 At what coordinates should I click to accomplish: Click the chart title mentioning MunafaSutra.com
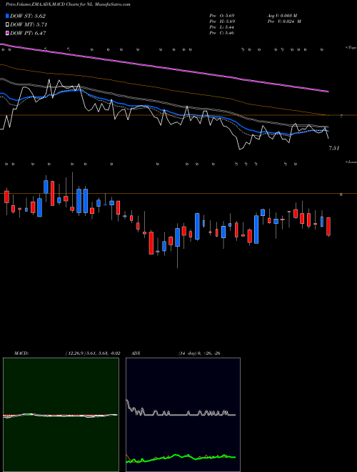[68, 4]
